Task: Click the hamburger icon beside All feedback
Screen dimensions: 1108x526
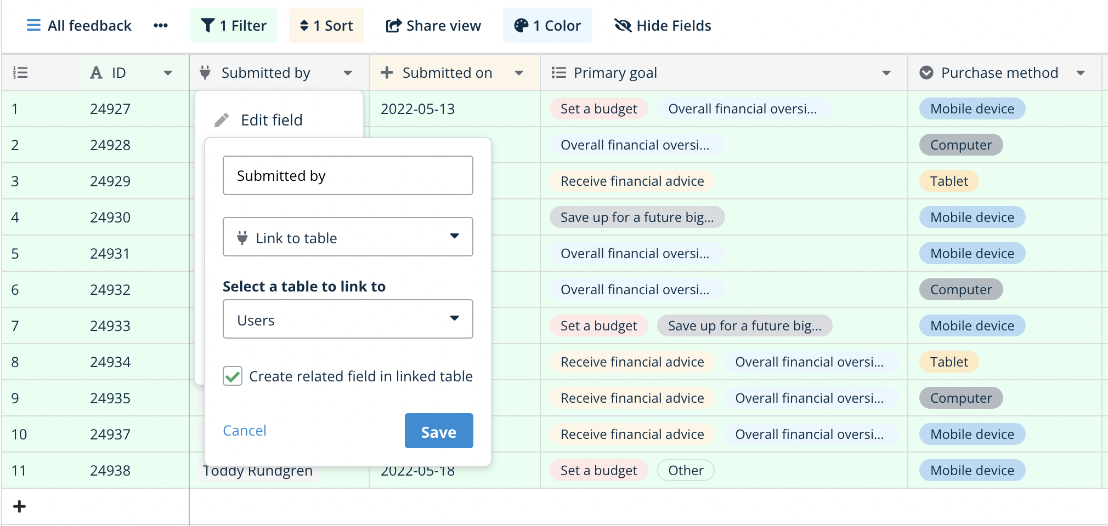Action: point(33,26)
